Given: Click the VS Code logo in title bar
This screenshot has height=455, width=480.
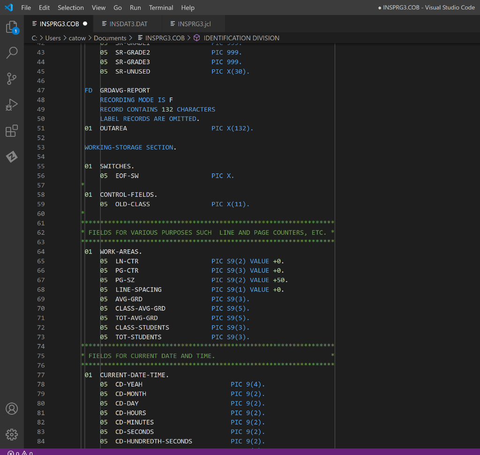Looking at the screenshot, I should (x=8, y=7).
